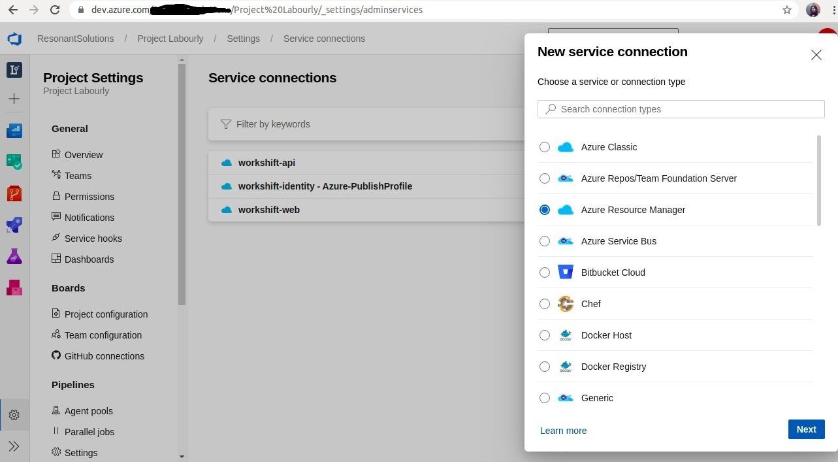
Task: Click the Next button
Action: (x=806, y=429)
